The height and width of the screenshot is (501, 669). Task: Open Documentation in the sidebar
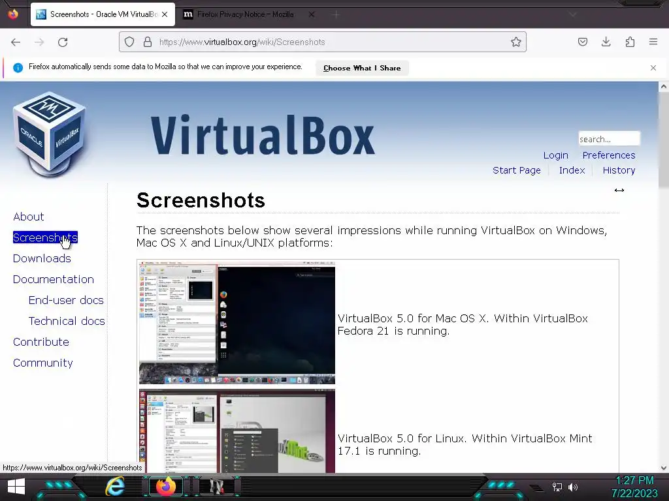54,279
